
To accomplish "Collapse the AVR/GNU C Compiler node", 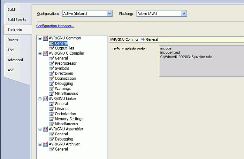I will [40, 53].
